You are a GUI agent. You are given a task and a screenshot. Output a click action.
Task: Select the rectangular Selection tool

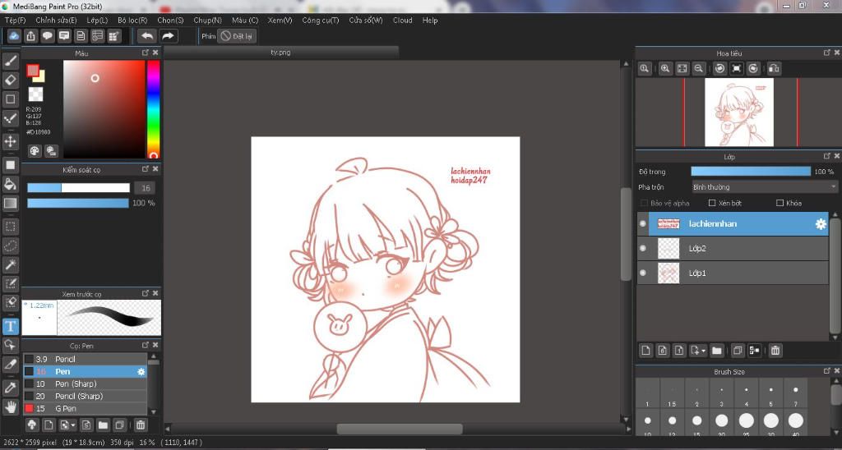tap(10, 227)
